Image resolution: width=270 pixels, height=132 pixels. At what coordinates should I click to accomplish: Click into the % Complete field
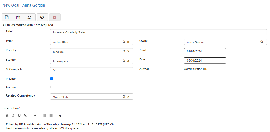91,70
